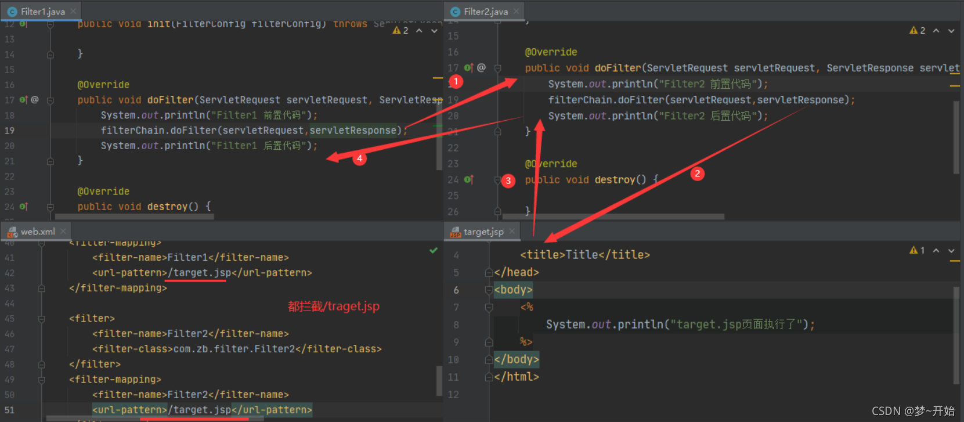The height and width of the screenshot is (422, 964).
Task: Click "Filter1 后置代码" println line
Action: click(x=209, y=146)
